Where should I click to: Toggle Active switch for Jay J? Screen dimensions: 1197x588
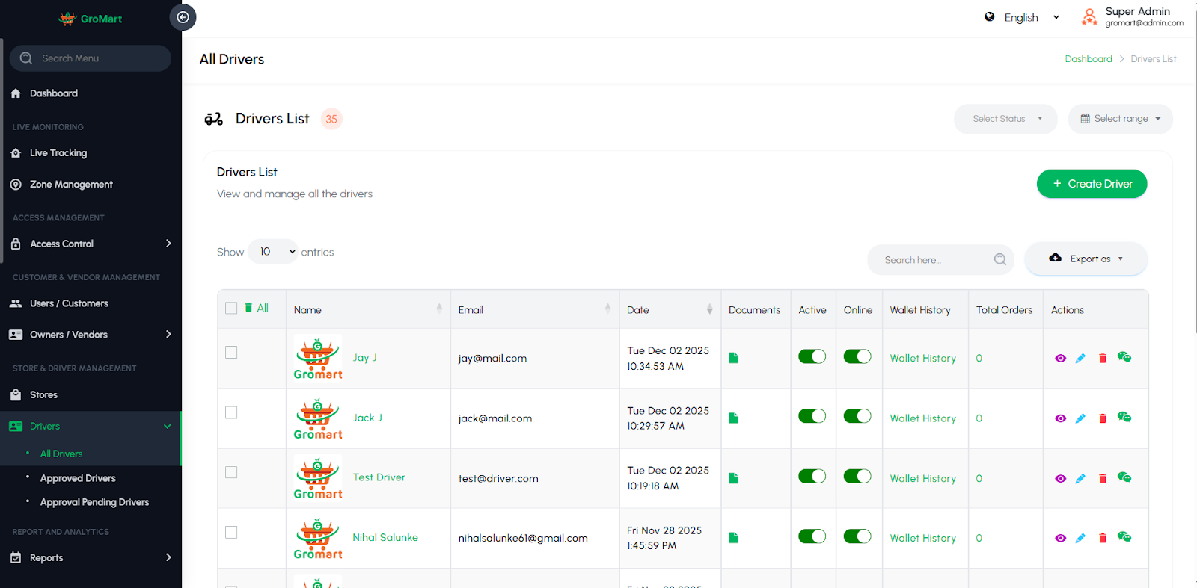click(812, 356)
